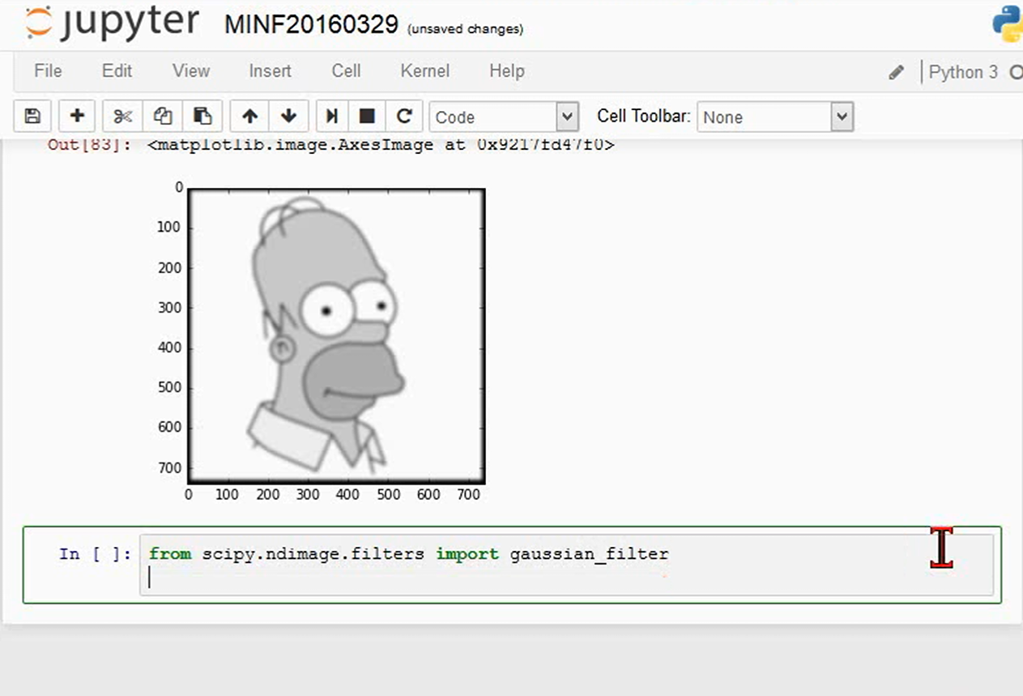The image size is (1023, 696).
Task: Run the current cell with the run icon
Action: pyautogui.click(x=331, y=117)
